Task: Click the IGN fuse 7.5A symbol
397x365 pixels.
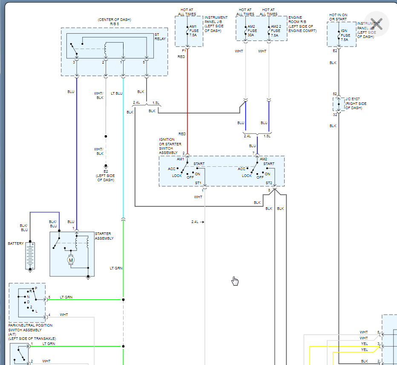Action: [x=339, y=35]
